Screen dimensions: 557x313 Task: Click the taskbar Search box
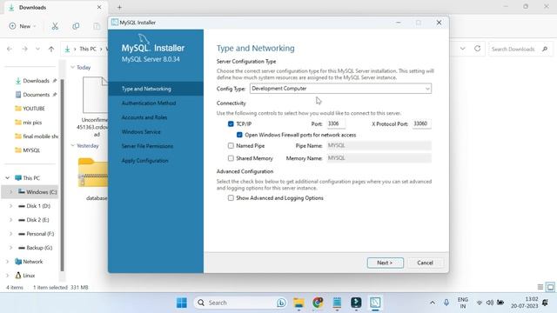pyautogui.click(x=240, y=303)
